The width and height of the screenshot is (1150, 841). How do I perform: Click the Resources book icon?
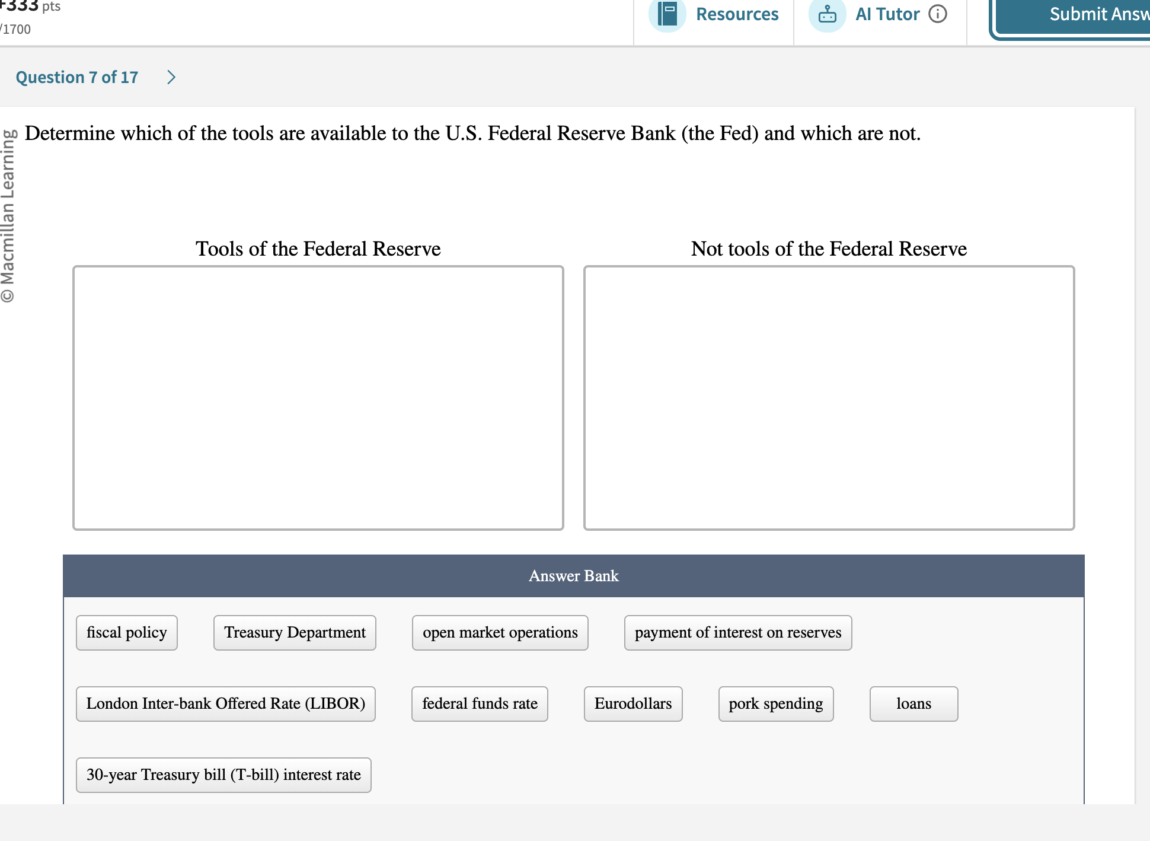(667, 14)
